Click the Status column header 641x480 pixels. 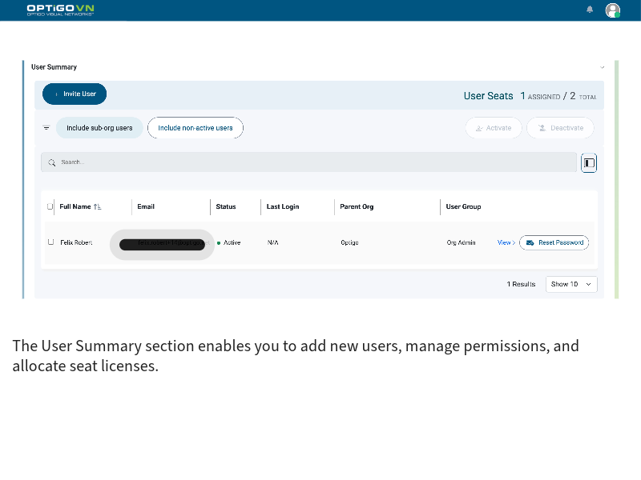coord(224,206)
